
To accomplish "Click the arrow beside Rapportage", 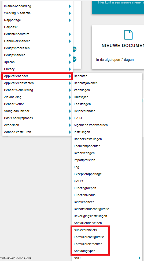I will click(x=70, y=20).
